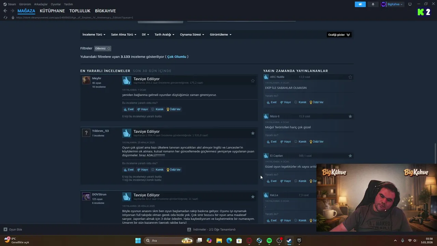Open Task View on the taskbar
437x246 pixels.
tap(199, 241)
